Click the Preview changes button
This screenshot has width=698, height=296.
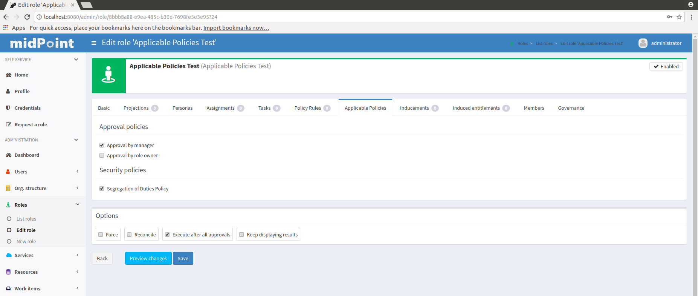point(148,258)
